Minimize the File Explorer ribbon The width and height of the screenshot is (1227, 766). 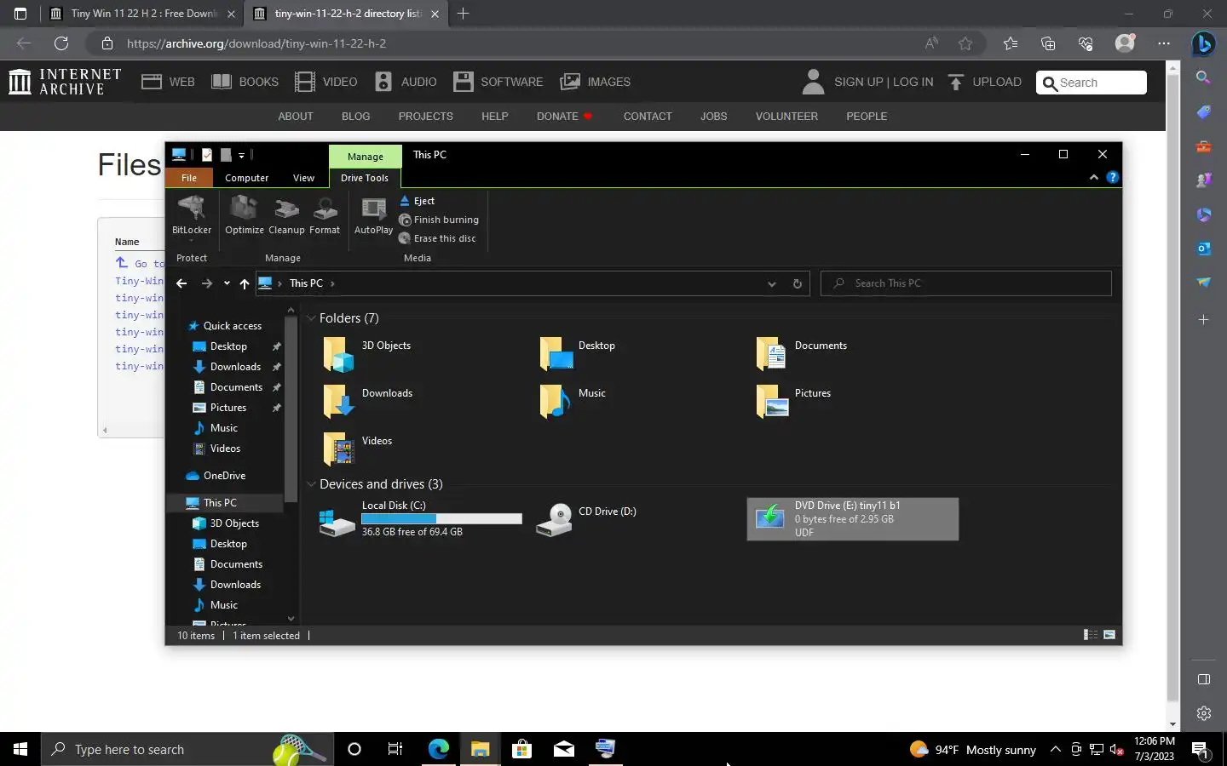click(x=1094, y=177)
